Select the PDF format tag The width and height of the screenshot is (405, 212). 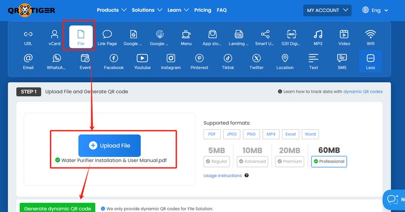(x=212, y=134)
